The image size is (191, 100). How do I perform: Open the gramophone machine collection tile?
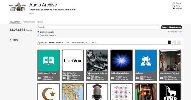[x=146, y=92]
